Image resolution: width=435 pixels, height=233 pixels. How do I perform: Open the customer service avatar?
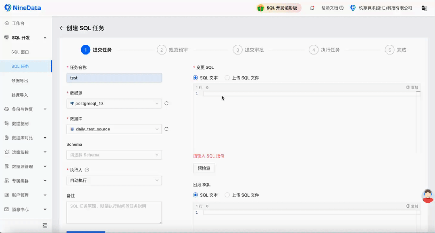(428, 196)
